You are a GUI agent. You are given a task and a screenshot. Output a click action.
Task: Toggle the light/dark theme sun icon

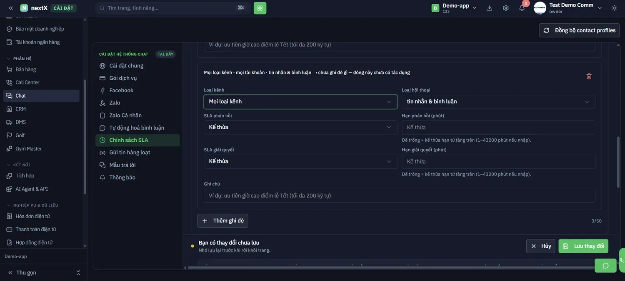(x=614, y=8)
